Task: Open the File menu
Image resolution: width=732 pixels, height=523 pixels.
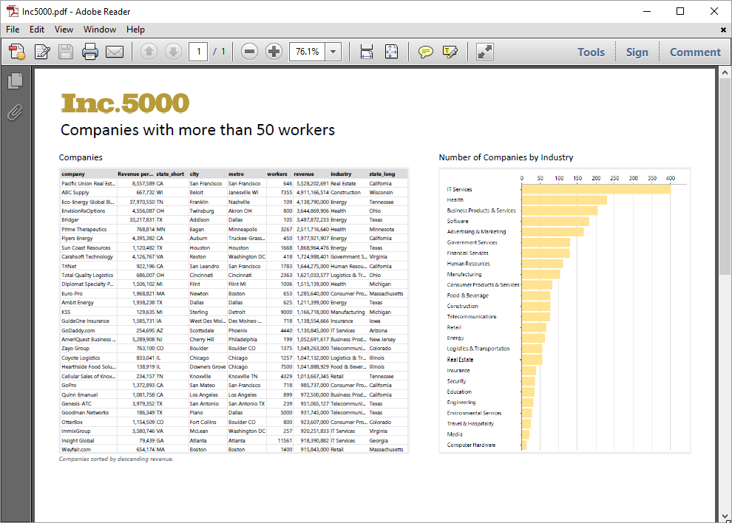Action: coord(13,30)
